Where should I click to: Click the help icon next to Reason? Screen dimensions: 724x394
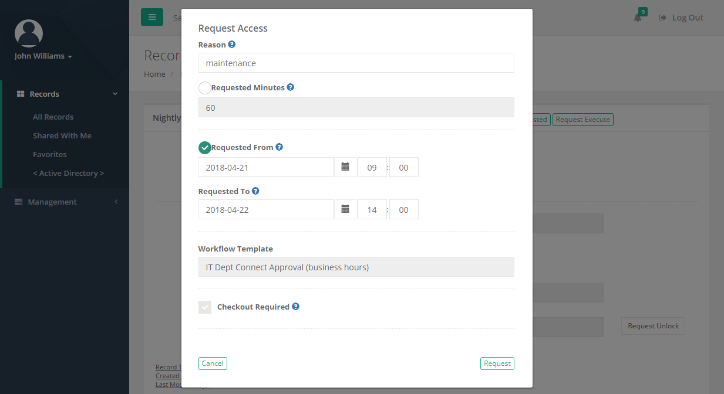(x=231, y=44)
